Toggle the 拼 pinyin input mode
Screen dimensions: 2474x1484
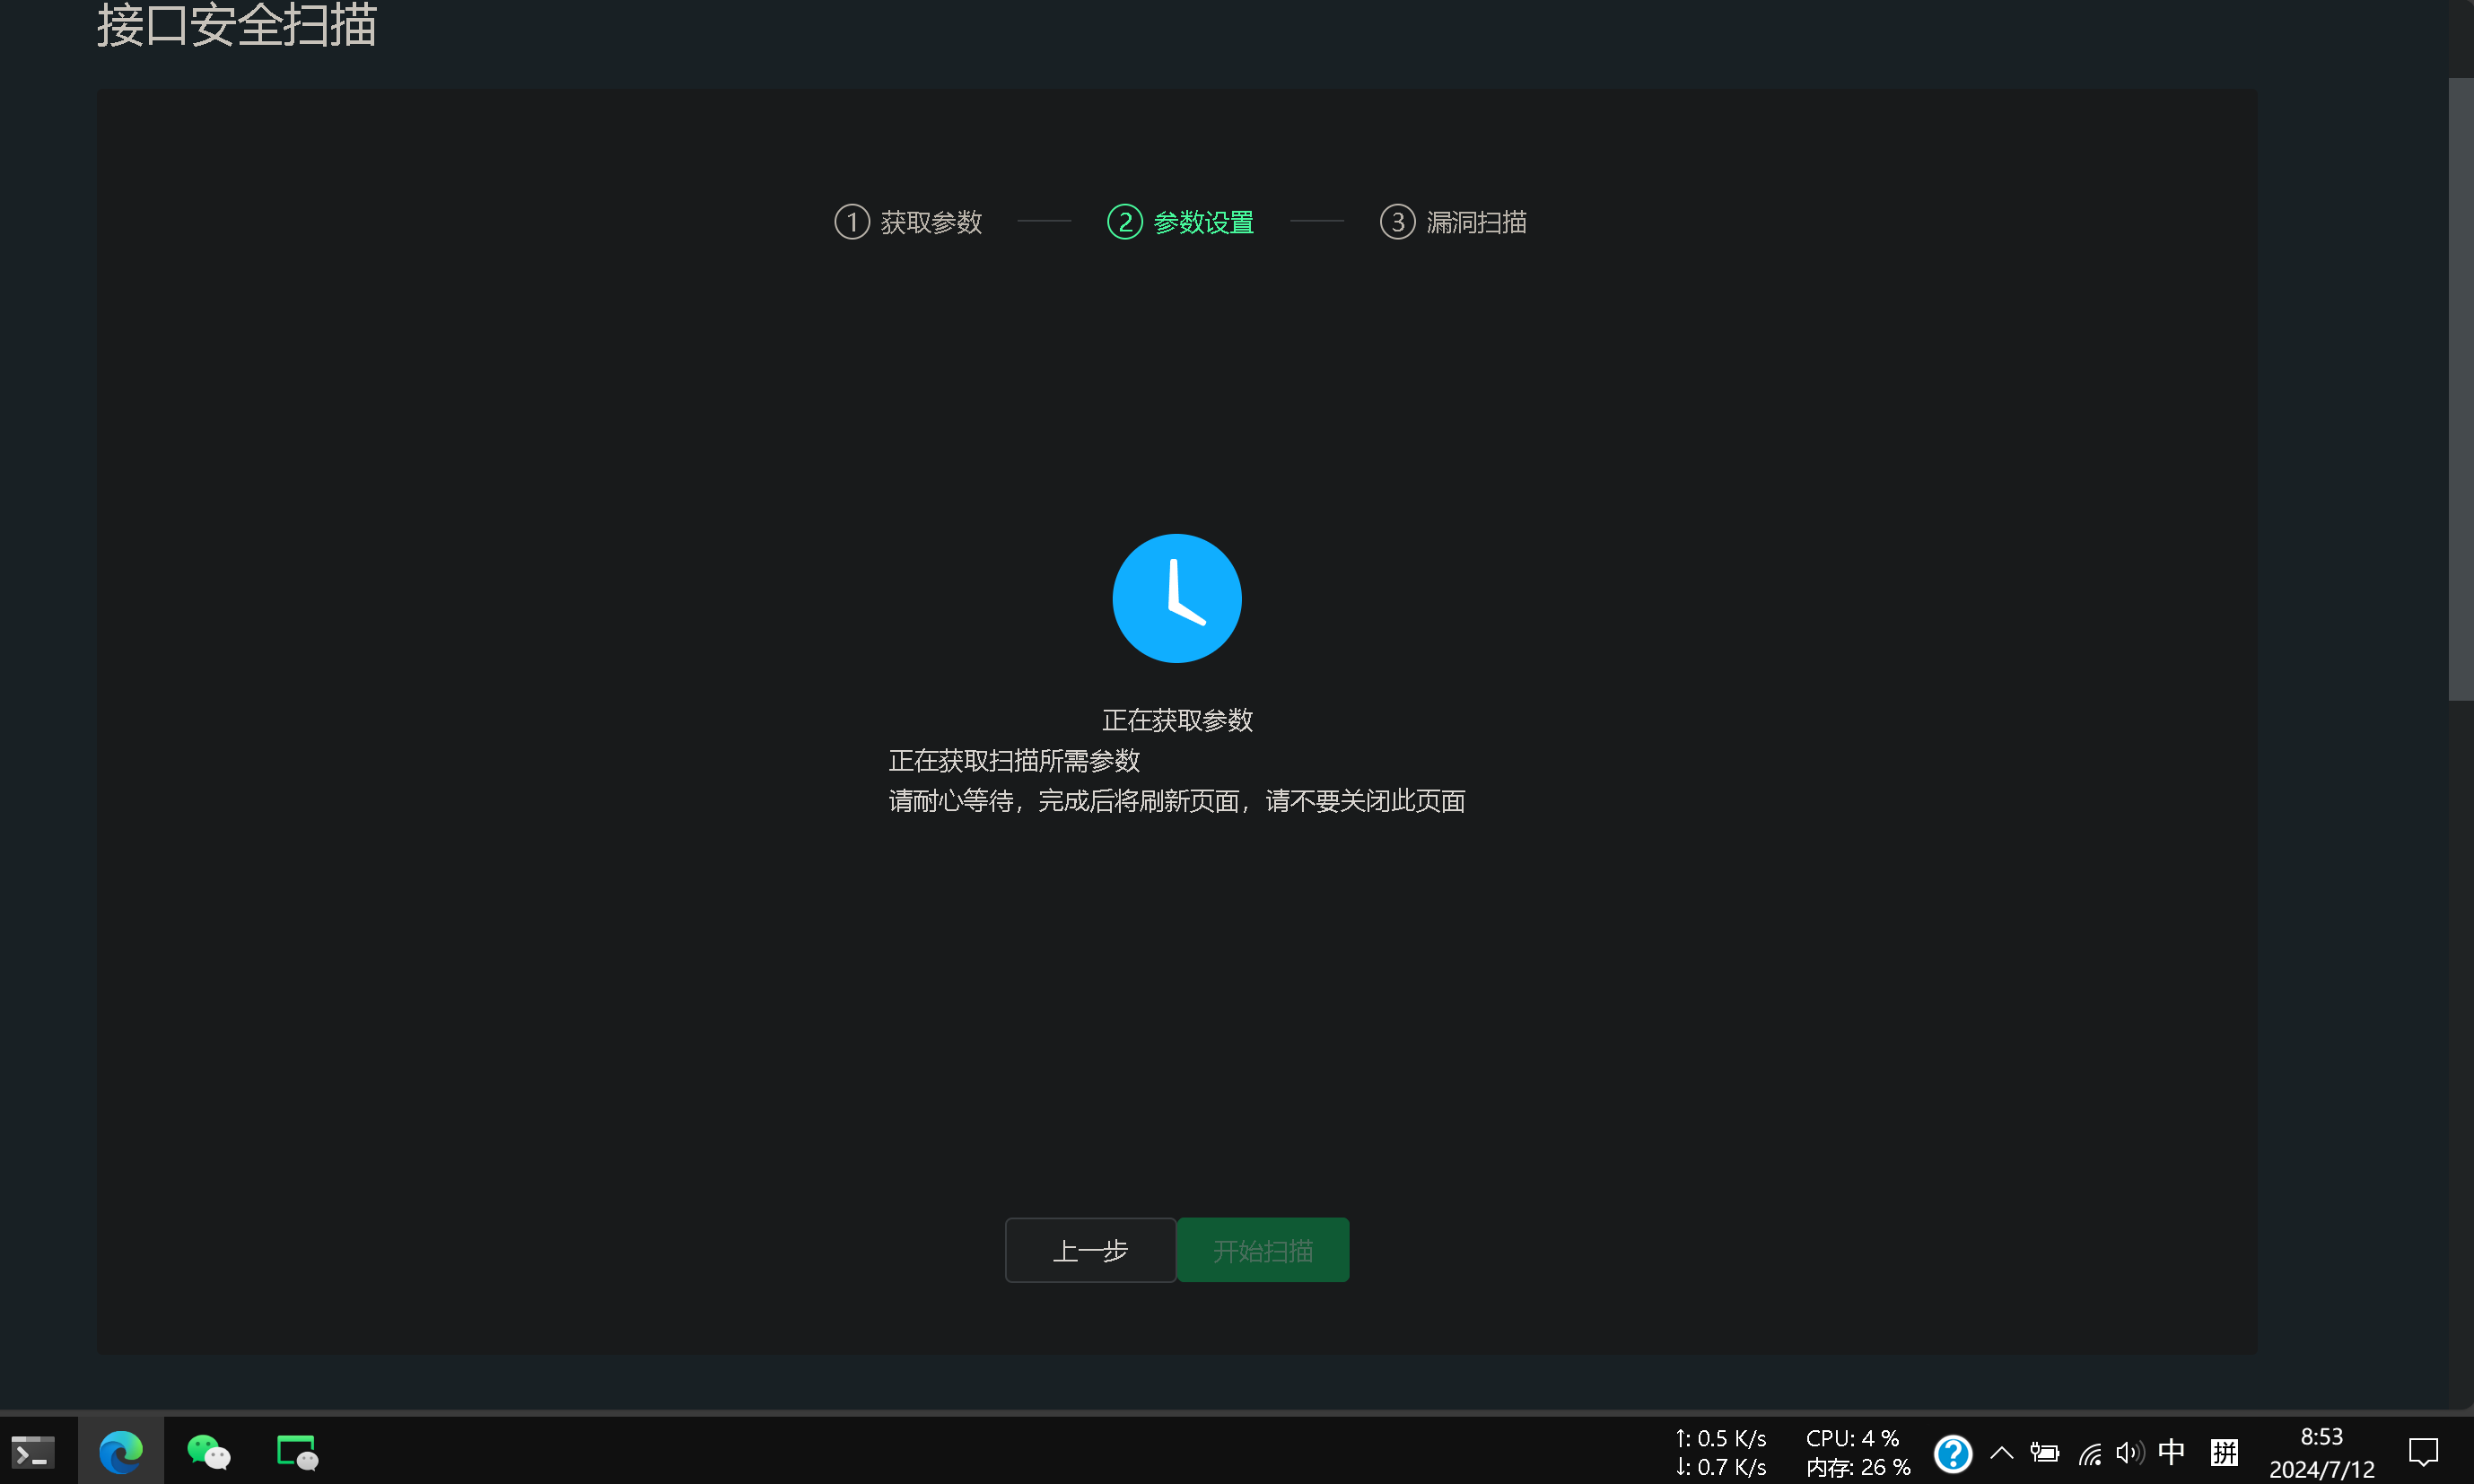[2224, 1452]
